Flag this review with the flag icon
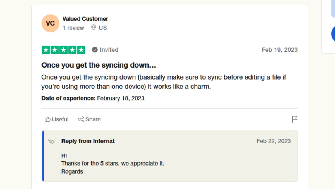 tap(295, 119)
